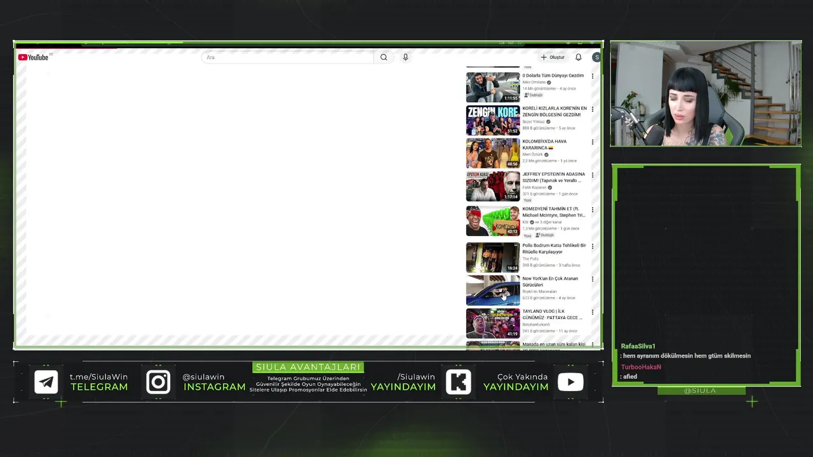Click the Instagram icon in overlay bar

coord(158,382)
